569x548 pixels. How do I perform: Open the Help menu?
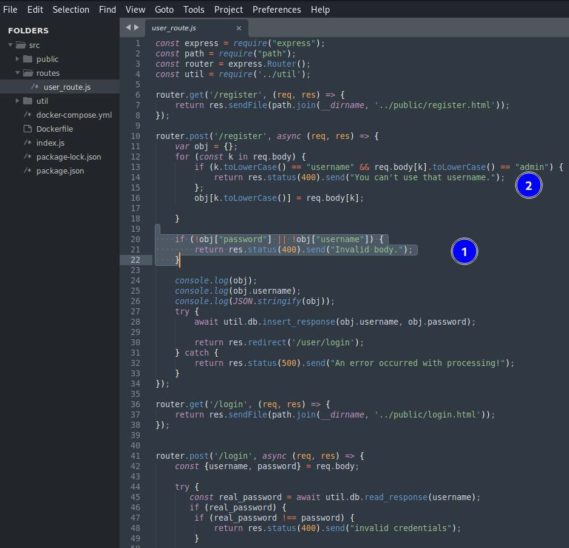click(x=320, y=10)
